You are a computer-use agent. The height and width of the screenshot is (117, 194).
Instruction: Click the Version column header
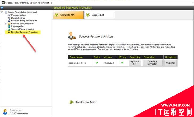[x=109, y=57]
